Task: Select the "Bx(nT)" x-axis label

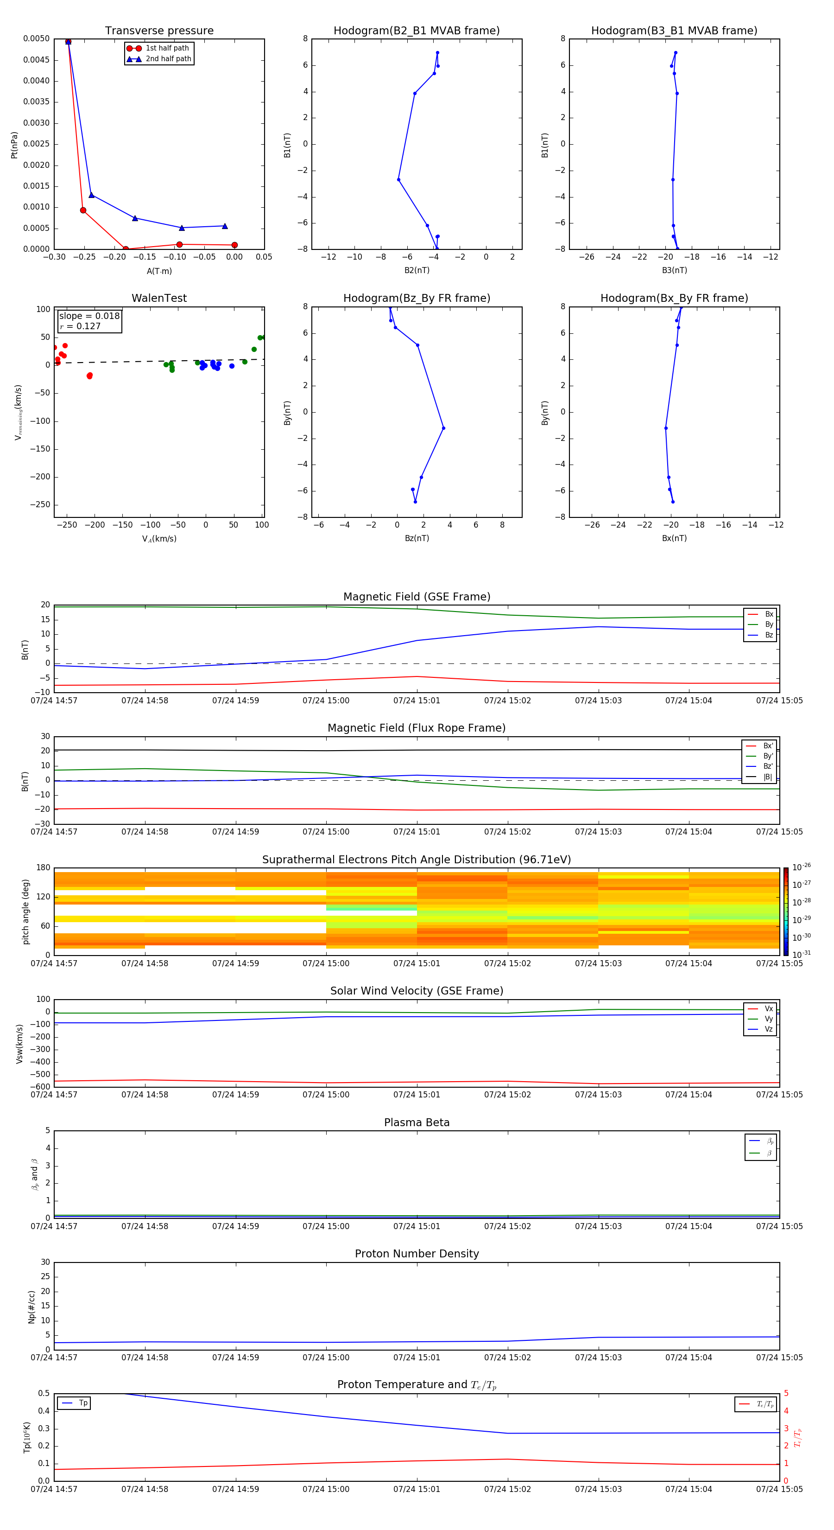Action: point(674,538)
